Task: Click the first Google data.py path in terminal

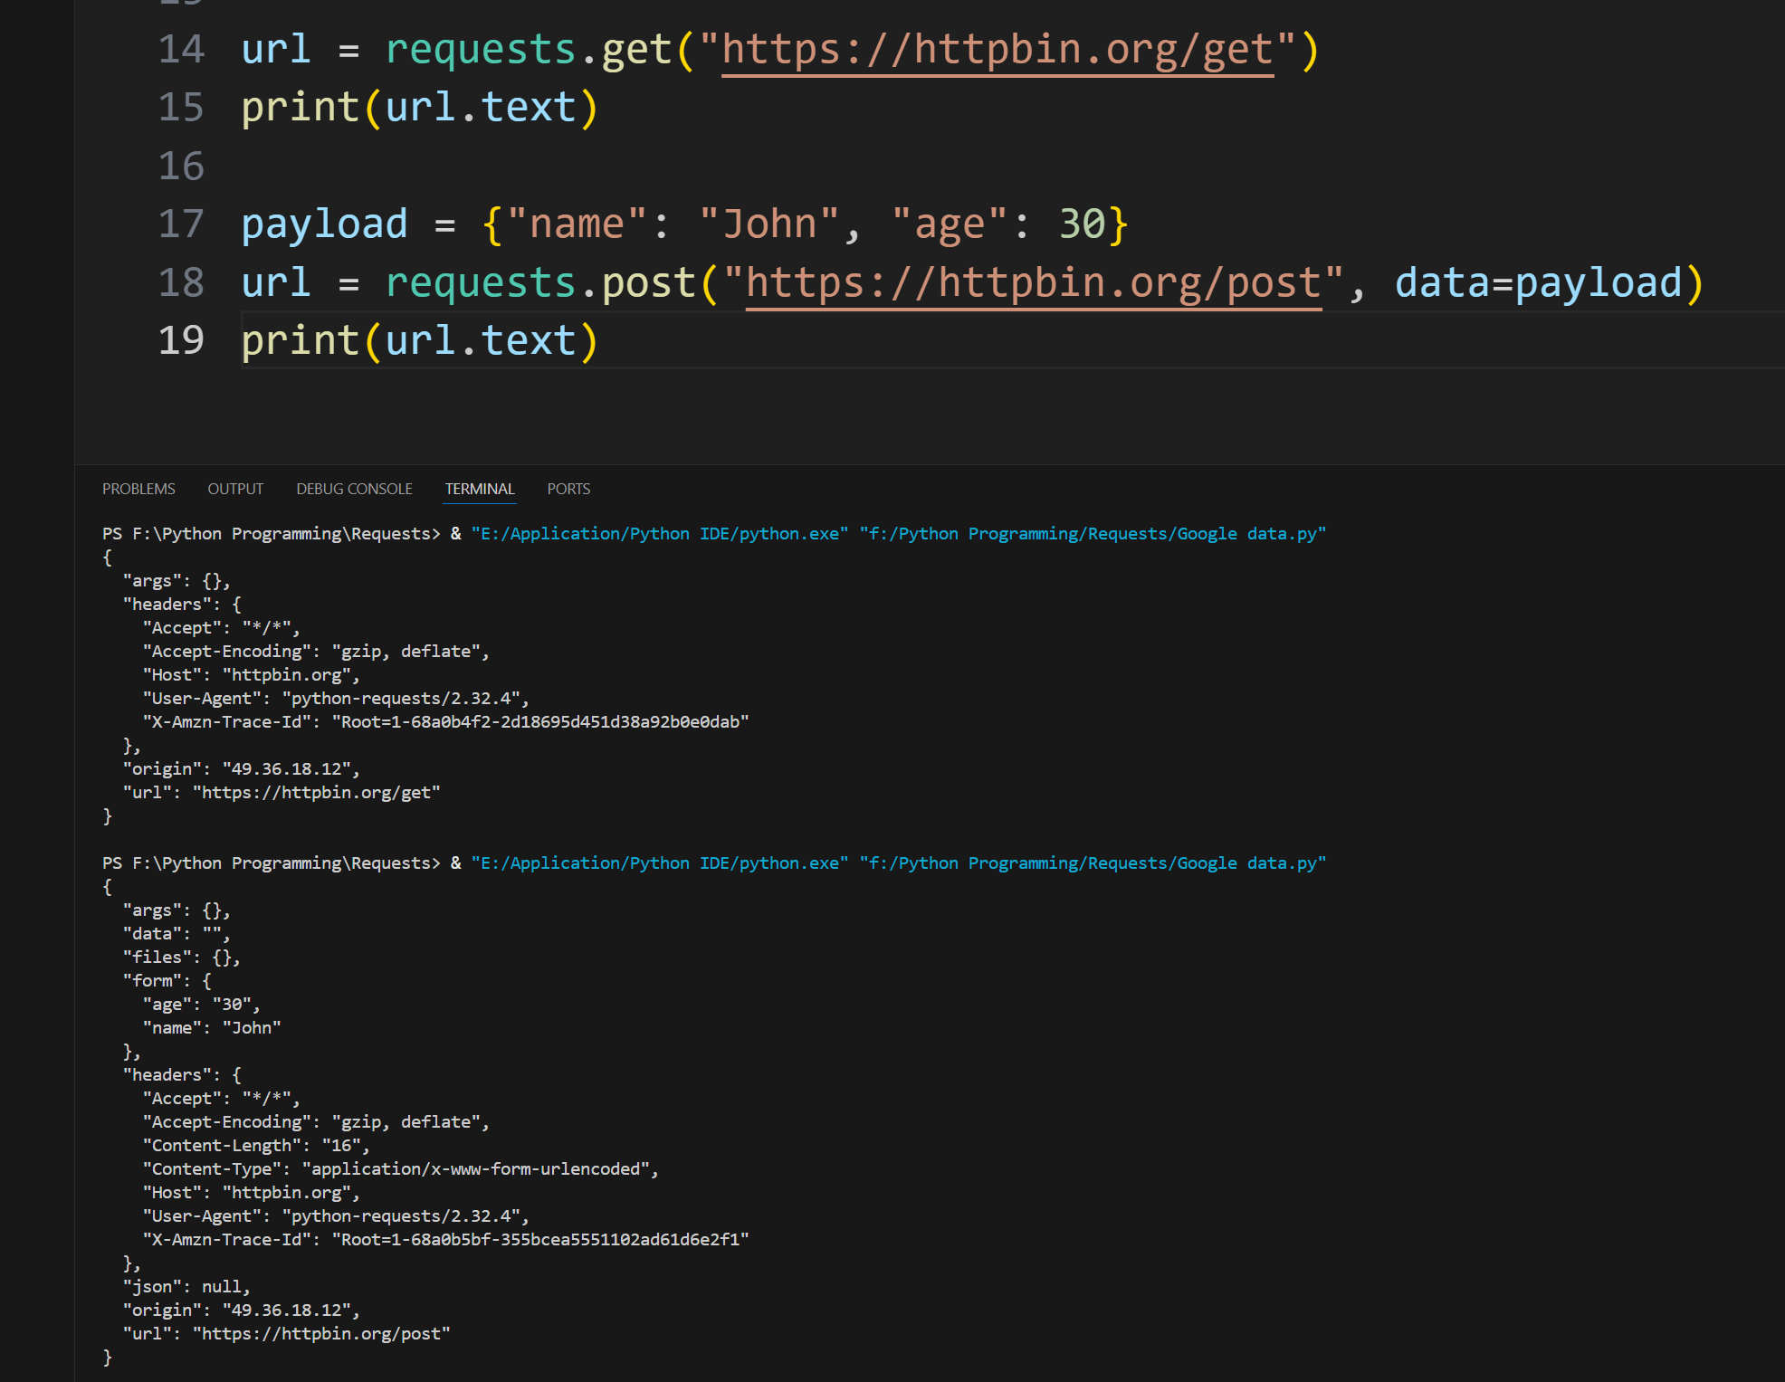Action: point(1092,534)
